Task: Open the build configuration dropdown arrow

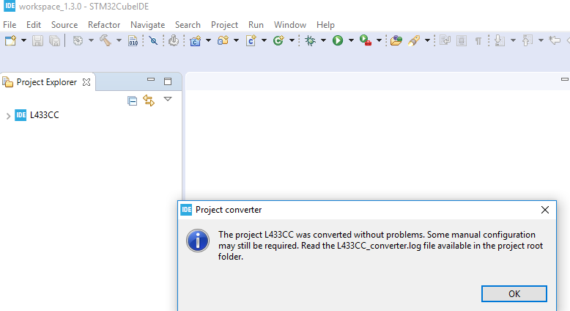Action: (x=91, y=40)
